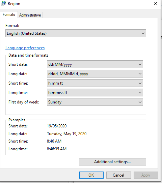The height and width of the screenshot is (183, 162).
Task: Click the Apply button
Action: (146, 175)
